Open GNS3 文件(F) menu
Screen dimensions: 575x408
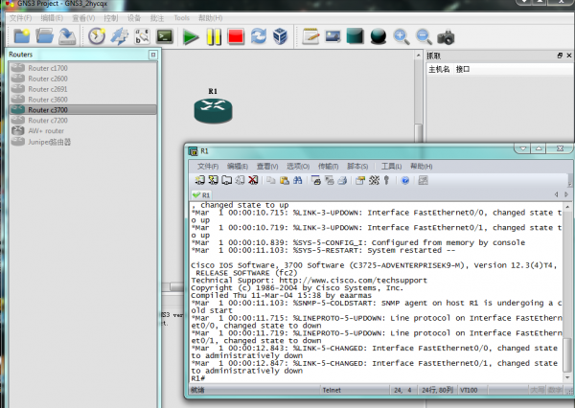20,18
